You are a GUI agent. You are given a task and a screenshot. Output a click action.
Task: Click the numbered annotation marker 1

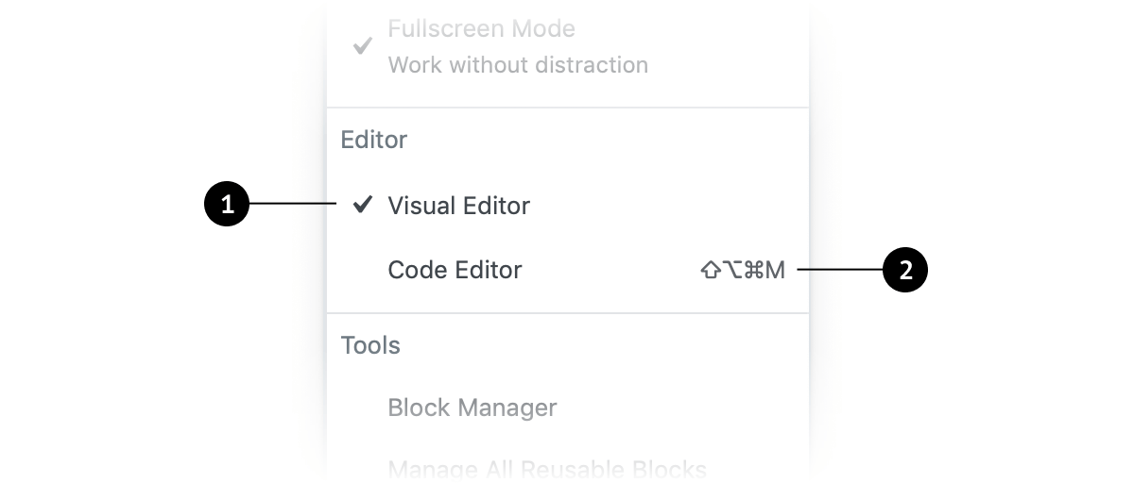click(x=227, y=205)
